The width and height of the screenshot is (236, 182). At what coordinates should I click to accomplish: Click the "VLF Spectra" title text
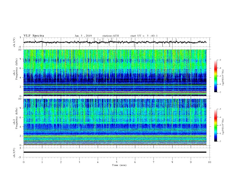(x=34, y=36)
